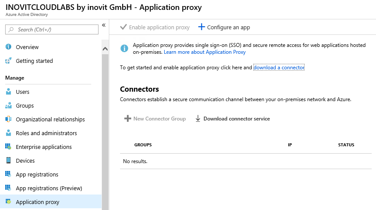Click the magnifier icon in search box
This screenshot has height=210, width=376.
(x=11, y=30)
